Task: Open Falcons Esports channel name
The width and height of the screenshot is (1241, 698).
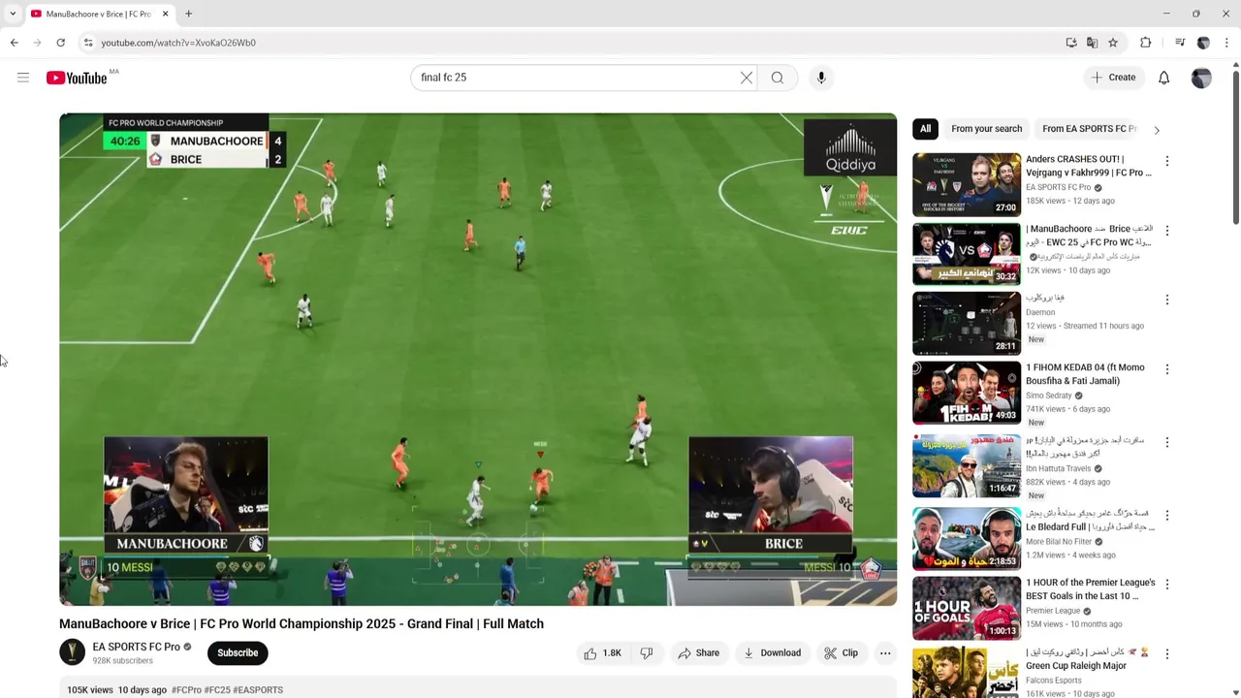Action: (x=1055, y=681)
